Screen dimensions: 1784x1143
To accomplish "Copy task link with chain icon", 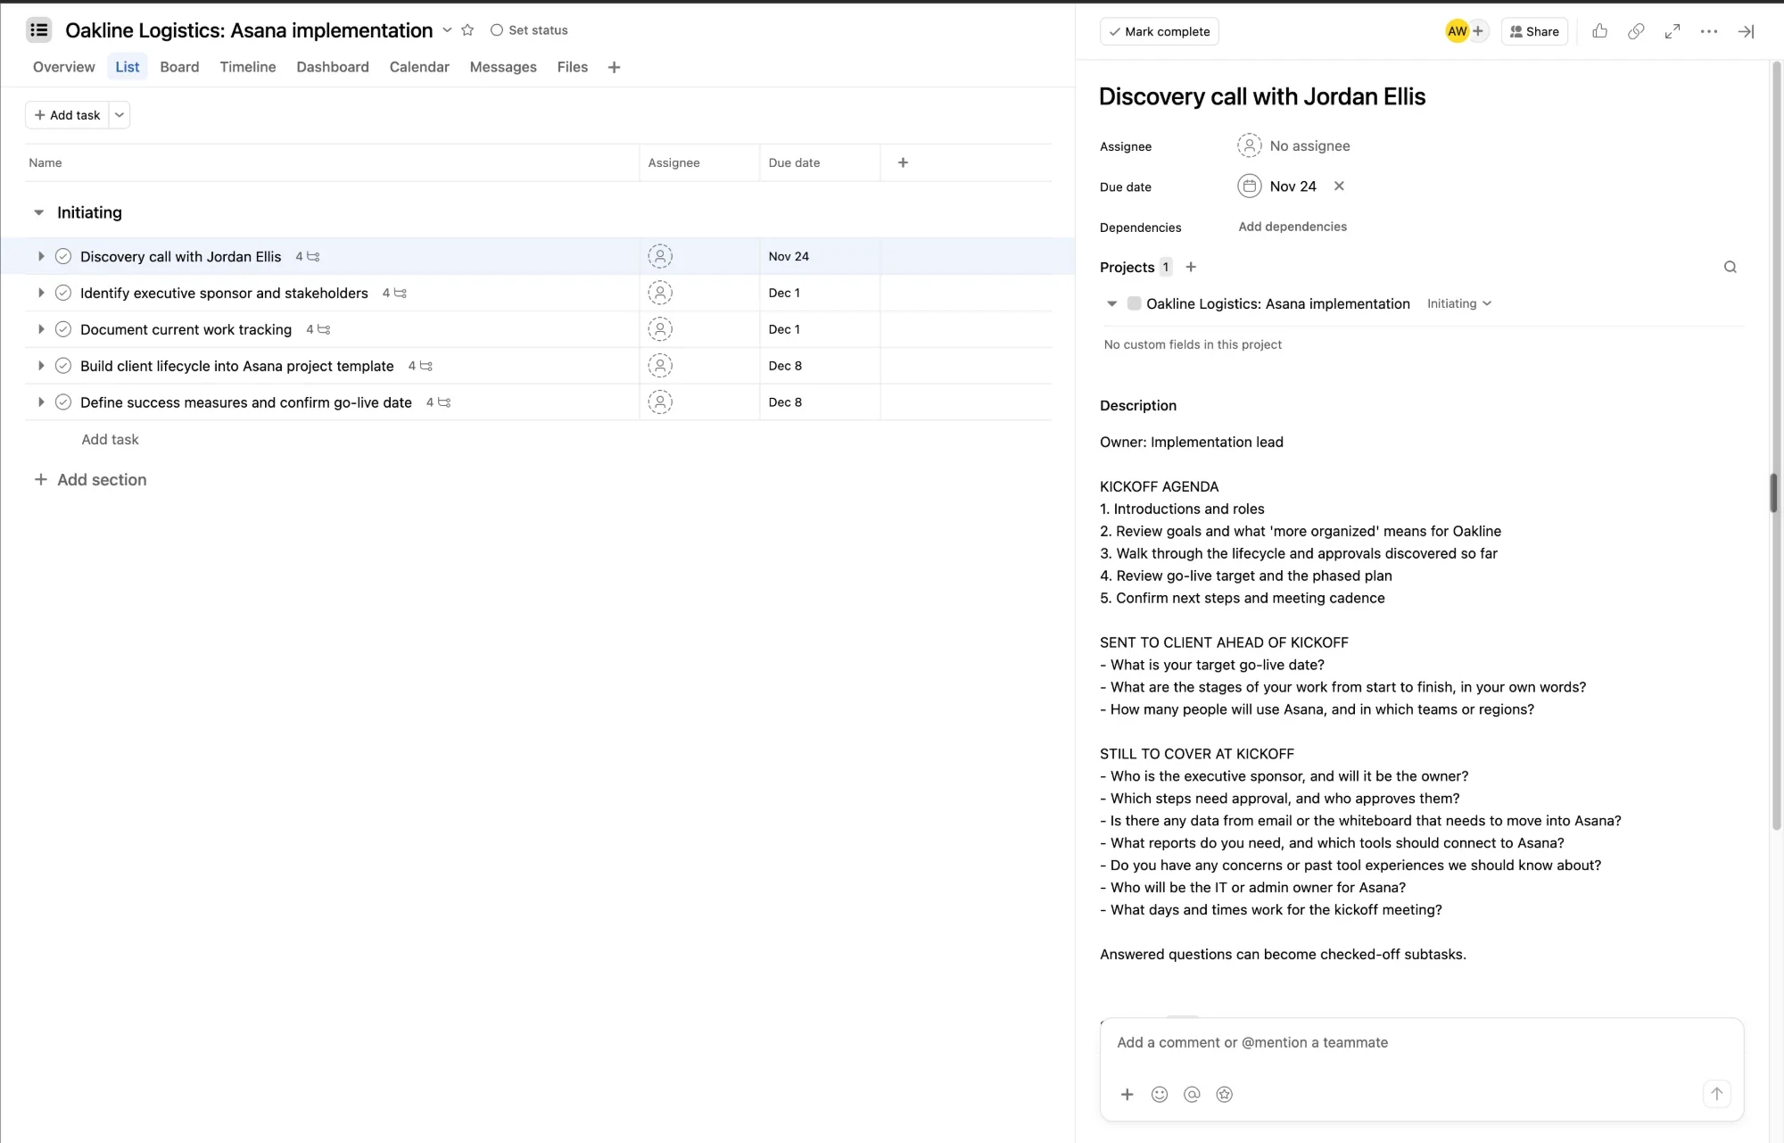I will point(1636,31).
